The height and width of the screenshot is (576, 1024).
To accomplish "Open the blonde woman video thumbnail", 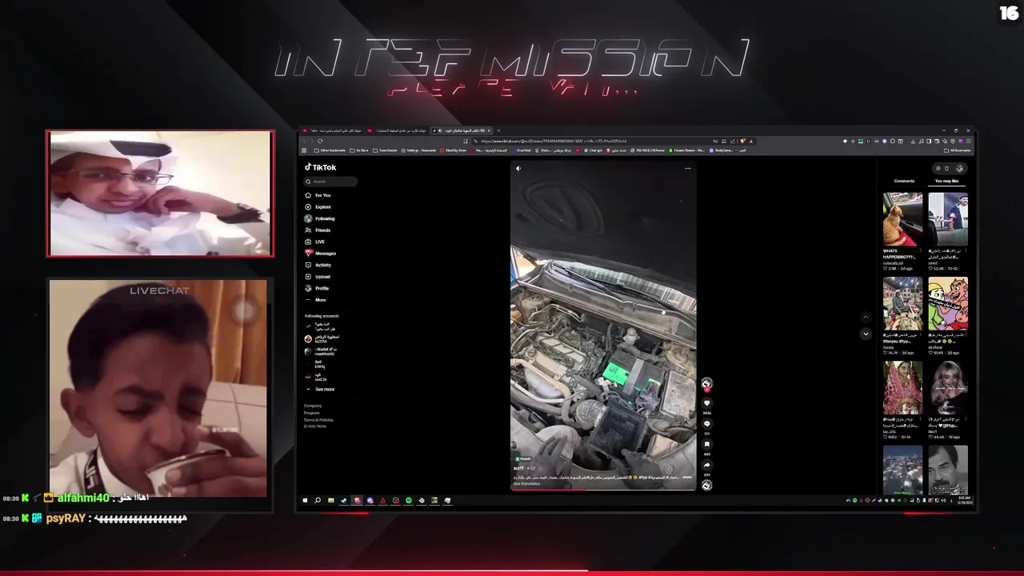I will click(948, 388).
